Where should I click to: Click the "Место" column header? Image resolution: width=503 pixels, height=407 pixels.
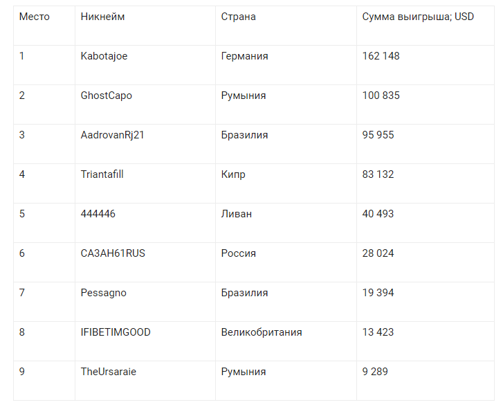[x=35, y=17]
